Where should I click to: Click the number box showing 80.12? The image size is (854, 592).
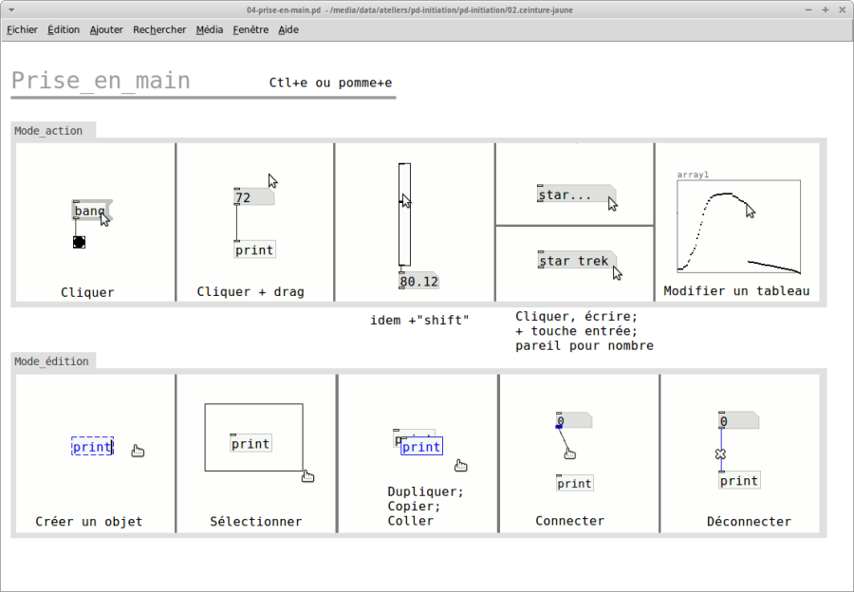(x=418, y=282)
